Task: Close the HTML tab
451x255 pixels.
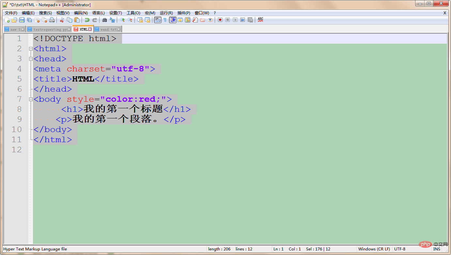Action: coord(90,29)
